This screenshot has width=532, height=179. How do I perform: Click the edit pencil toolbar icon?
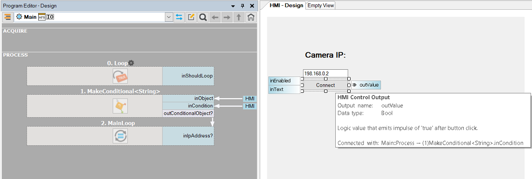pyautogui.click(x=191, y=17)
